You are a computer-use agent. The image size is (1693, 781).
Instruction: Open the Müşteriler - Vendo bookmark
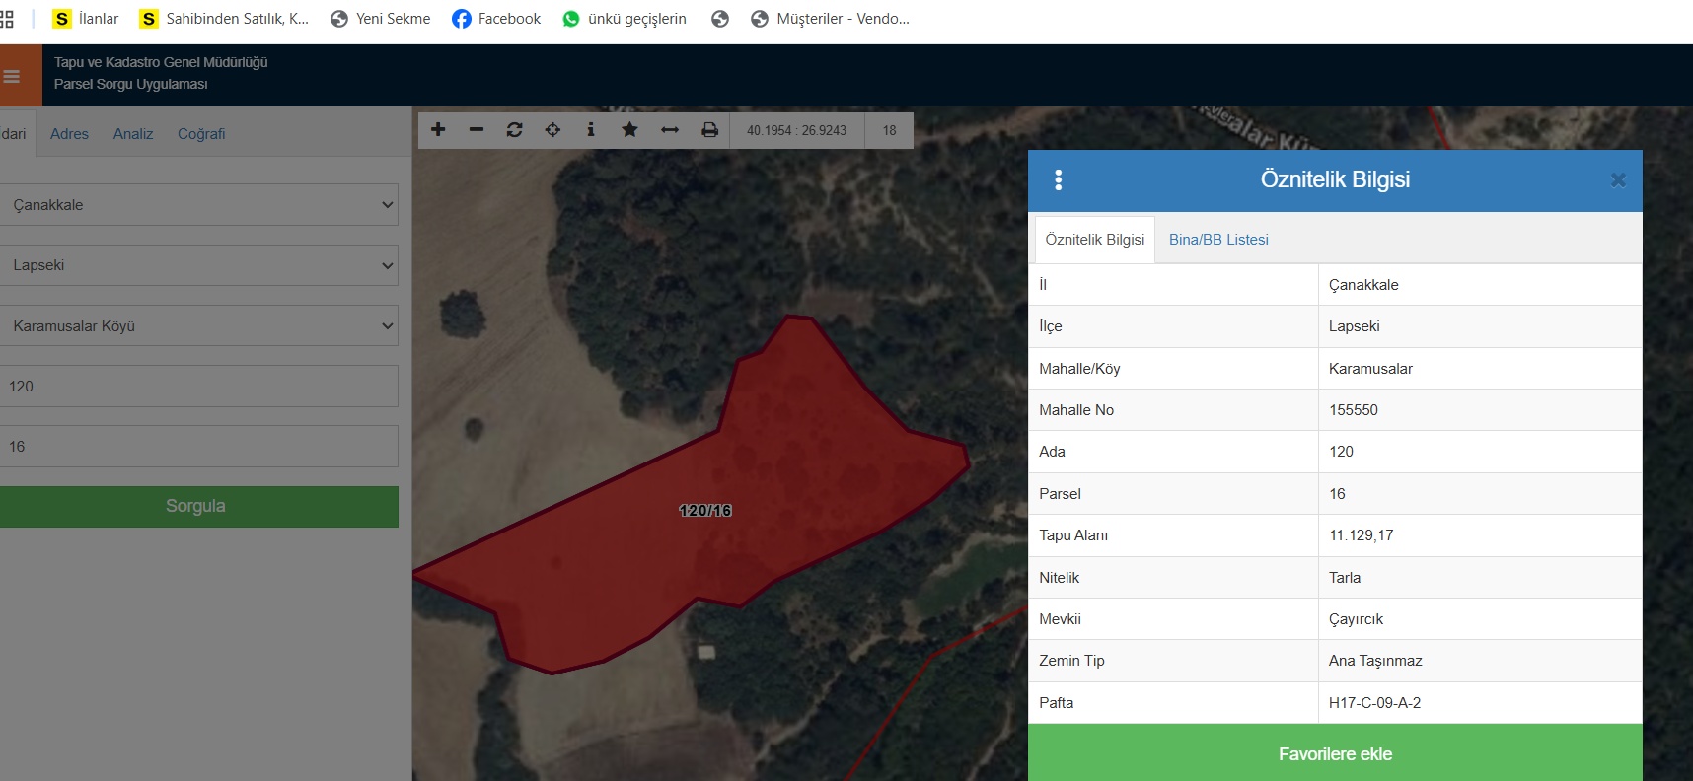(831, 19)
